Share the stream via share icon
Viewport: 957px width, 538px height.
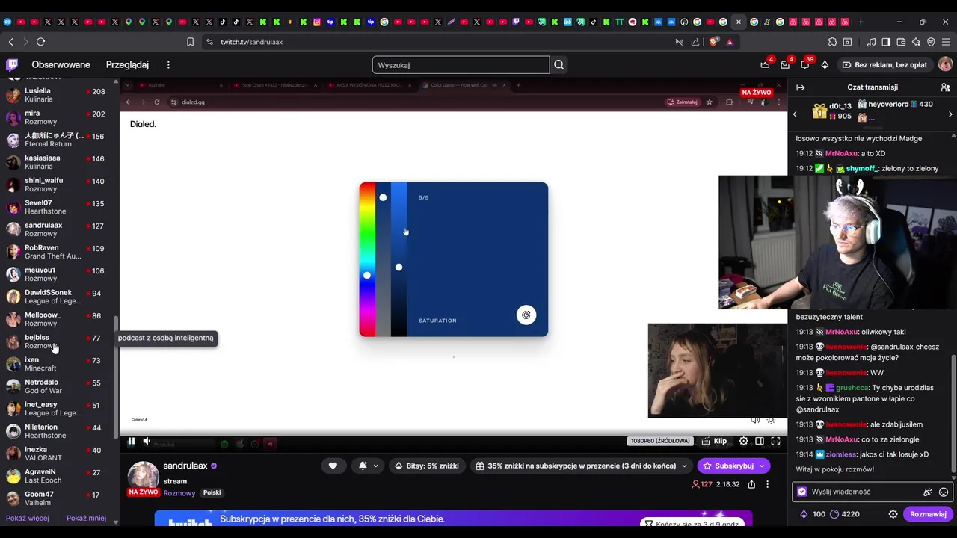click(x=751, y=484)
